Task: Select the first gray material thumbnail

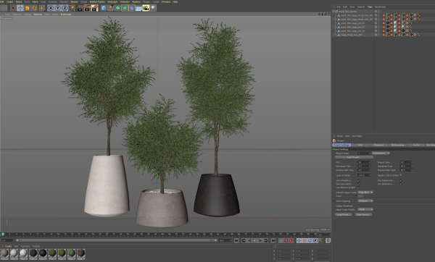Action: (x=4, y=253)
